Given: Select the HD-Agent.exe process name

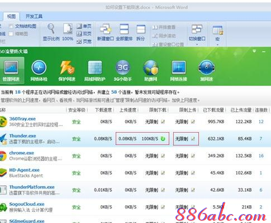Looking at the screenshot, I should (25, 170).
